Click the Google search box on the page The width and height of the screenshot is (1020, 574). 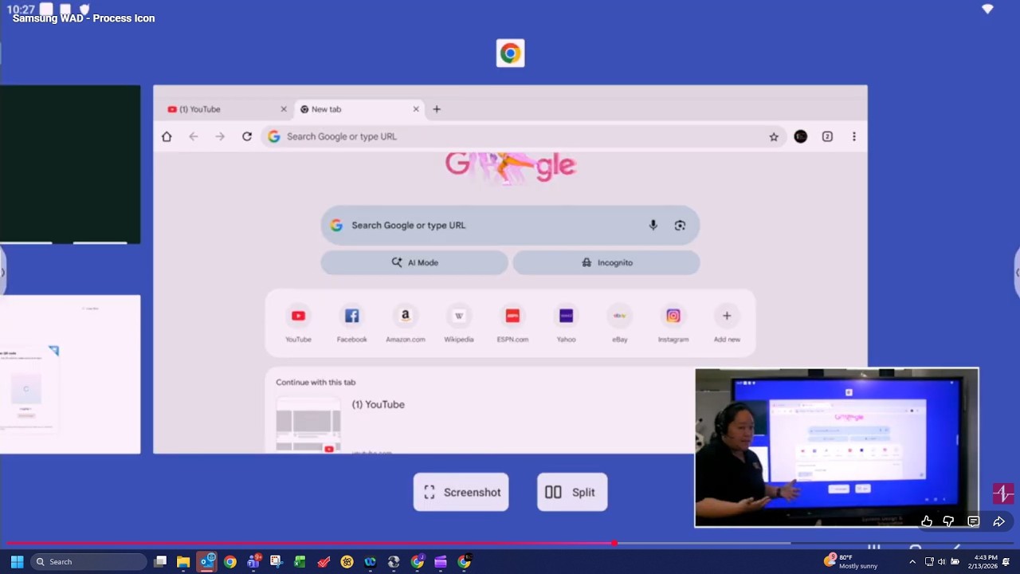510,226
